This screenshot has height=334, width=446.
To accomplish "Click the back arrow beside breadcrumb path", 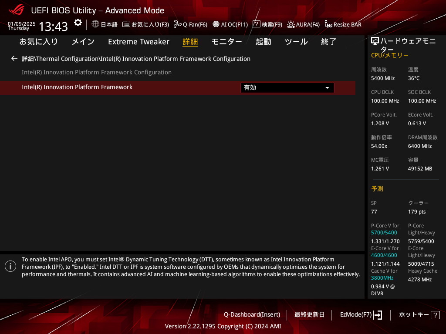I will (x=14, y=58).
